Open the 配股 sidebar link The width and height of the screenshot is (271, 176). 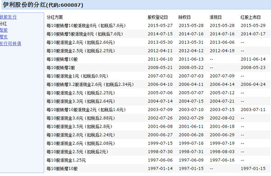tap(4, 30)
